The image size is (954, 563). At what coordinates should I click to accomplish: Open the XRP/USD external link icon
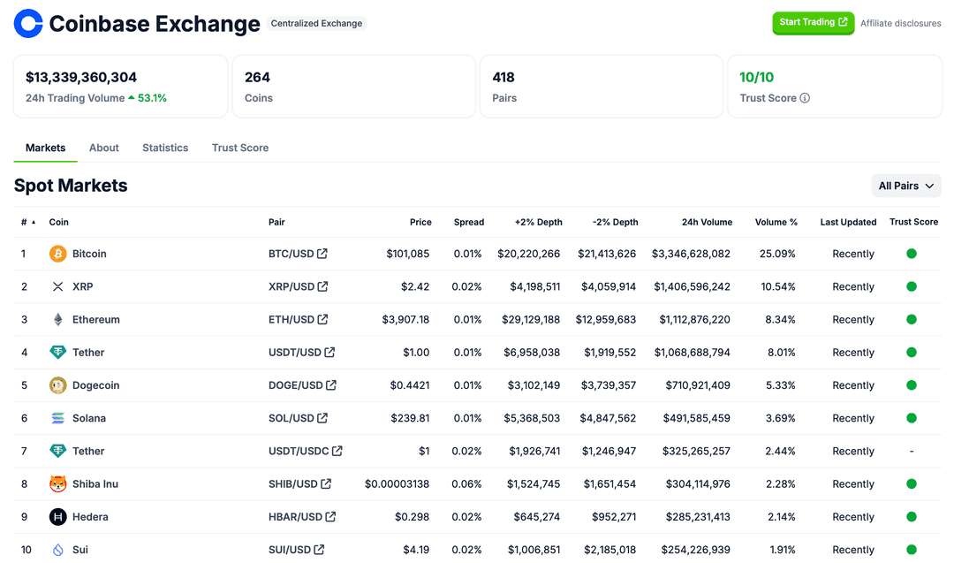(x=324, y=286)
